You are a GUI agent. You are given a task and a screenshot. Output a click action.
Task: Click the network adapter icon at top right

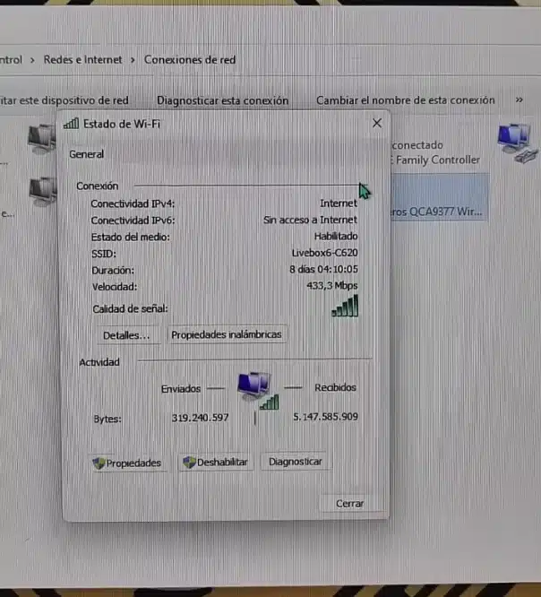517,143
